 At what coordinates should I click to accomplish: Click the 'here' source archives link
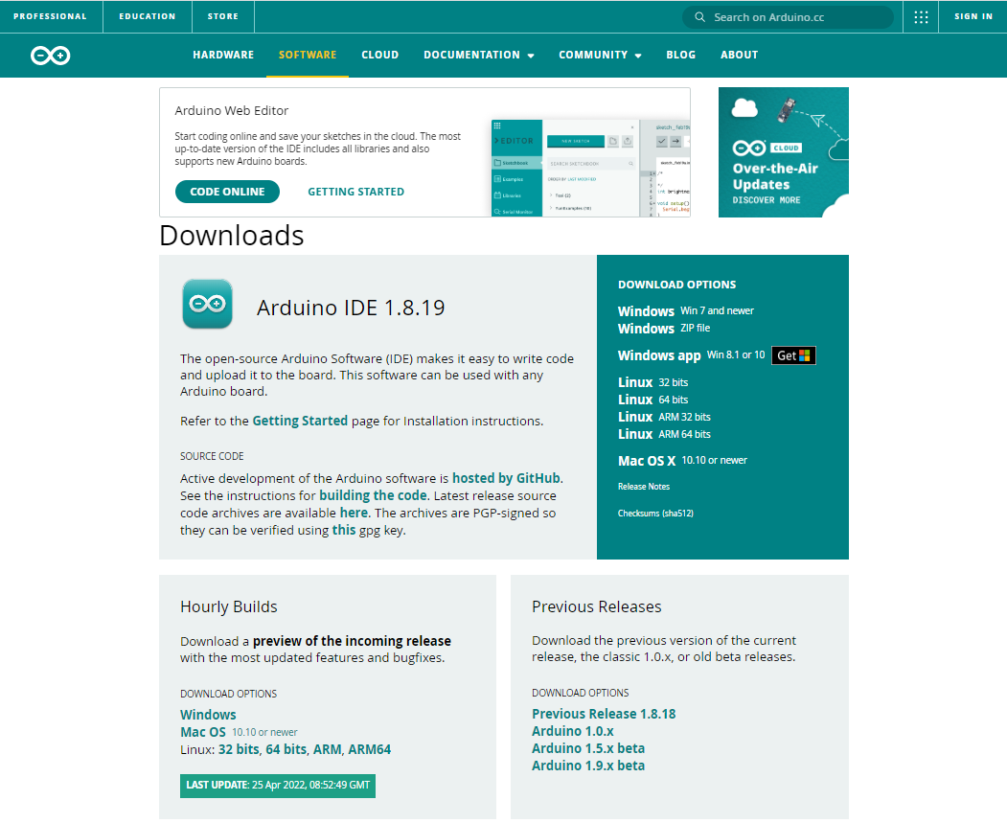[354, 513]
